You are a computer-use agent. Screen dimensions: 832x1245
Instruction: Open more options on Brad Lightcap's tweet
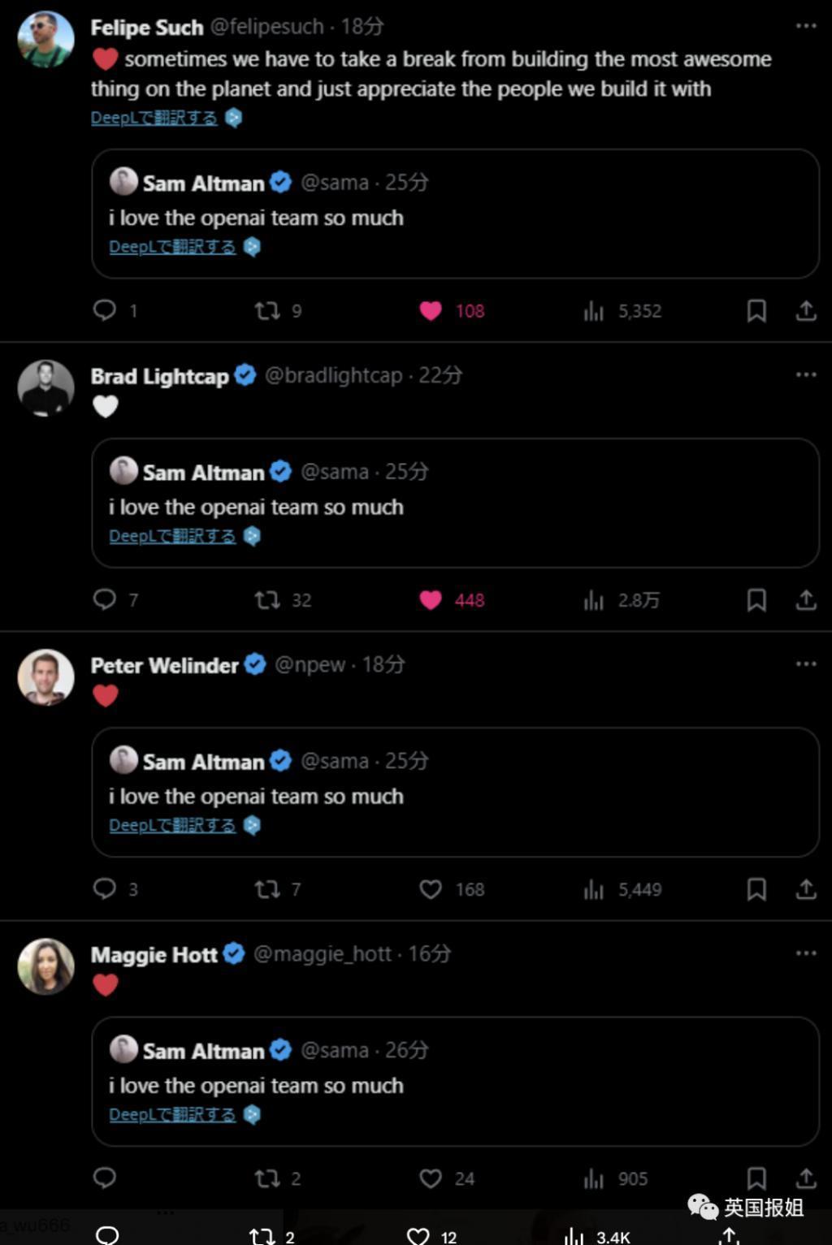(x=805, y=374)
